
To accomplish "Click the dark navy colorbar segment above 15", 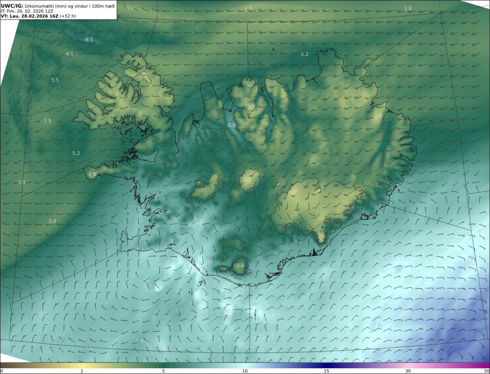I will [327, 365].
